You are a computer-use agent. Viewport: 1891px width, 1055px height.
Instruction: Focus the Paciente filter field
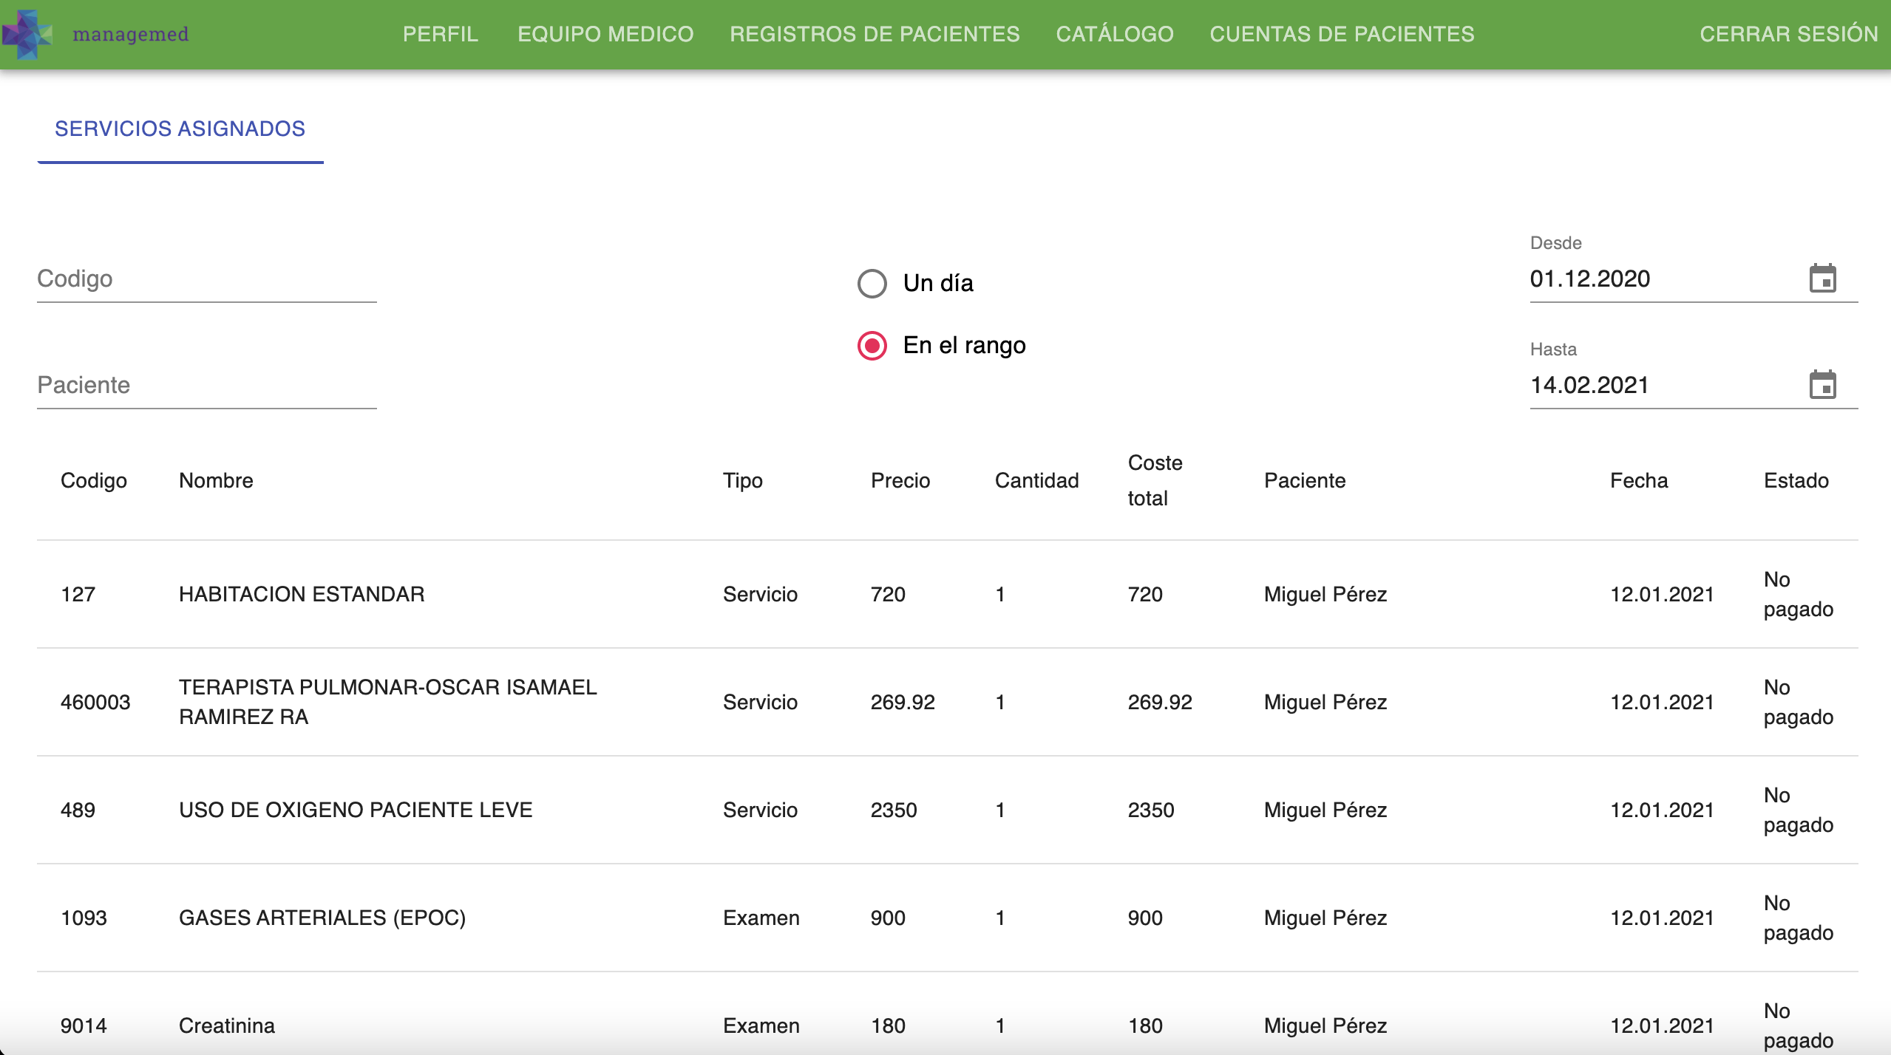(x=207, y=386)
